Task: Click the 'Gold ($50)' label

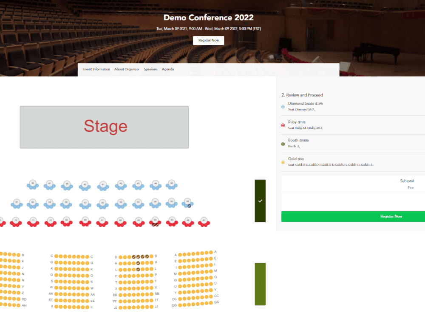Action: pyautogui.click(x=296, y=159)
